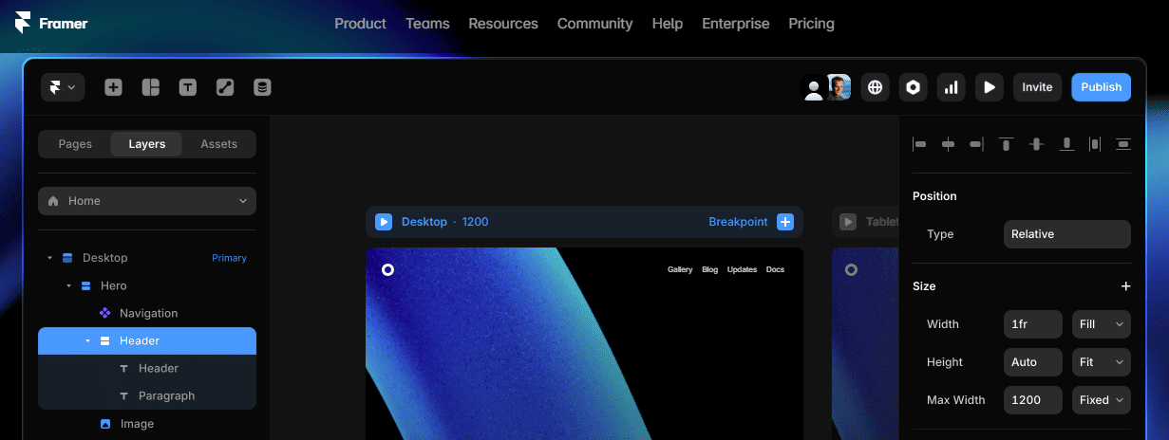
Task: Switch to the Layers tab
Action: [147, 144]
